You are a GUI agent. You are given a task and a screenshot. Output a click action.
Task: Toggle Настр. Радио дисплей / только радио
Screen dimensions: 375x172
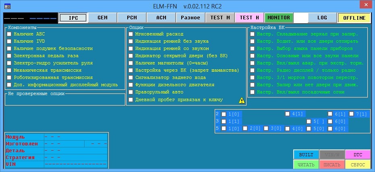pyautogui.click(x=252, y=70)
